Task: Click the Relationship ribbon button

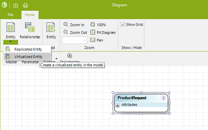Action: tap(30, 30)
